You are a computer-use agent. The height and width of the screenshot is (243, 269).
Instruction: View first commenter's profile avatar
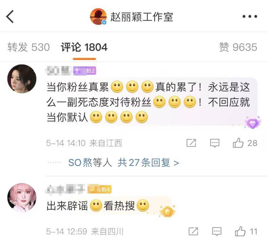pos(22,79)
